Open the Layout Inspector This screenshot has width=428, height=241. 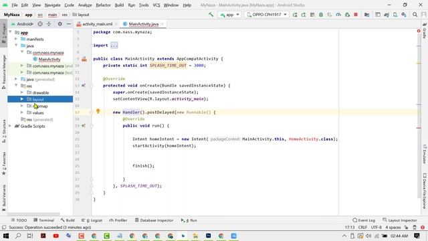400,220
